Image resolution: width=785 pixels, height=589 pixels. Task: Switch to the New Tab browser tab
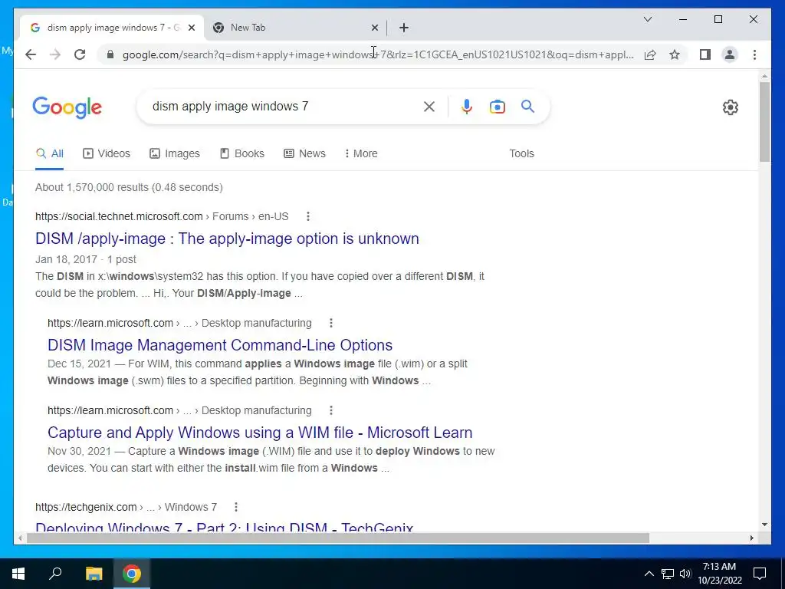click(x=295, y=28)
